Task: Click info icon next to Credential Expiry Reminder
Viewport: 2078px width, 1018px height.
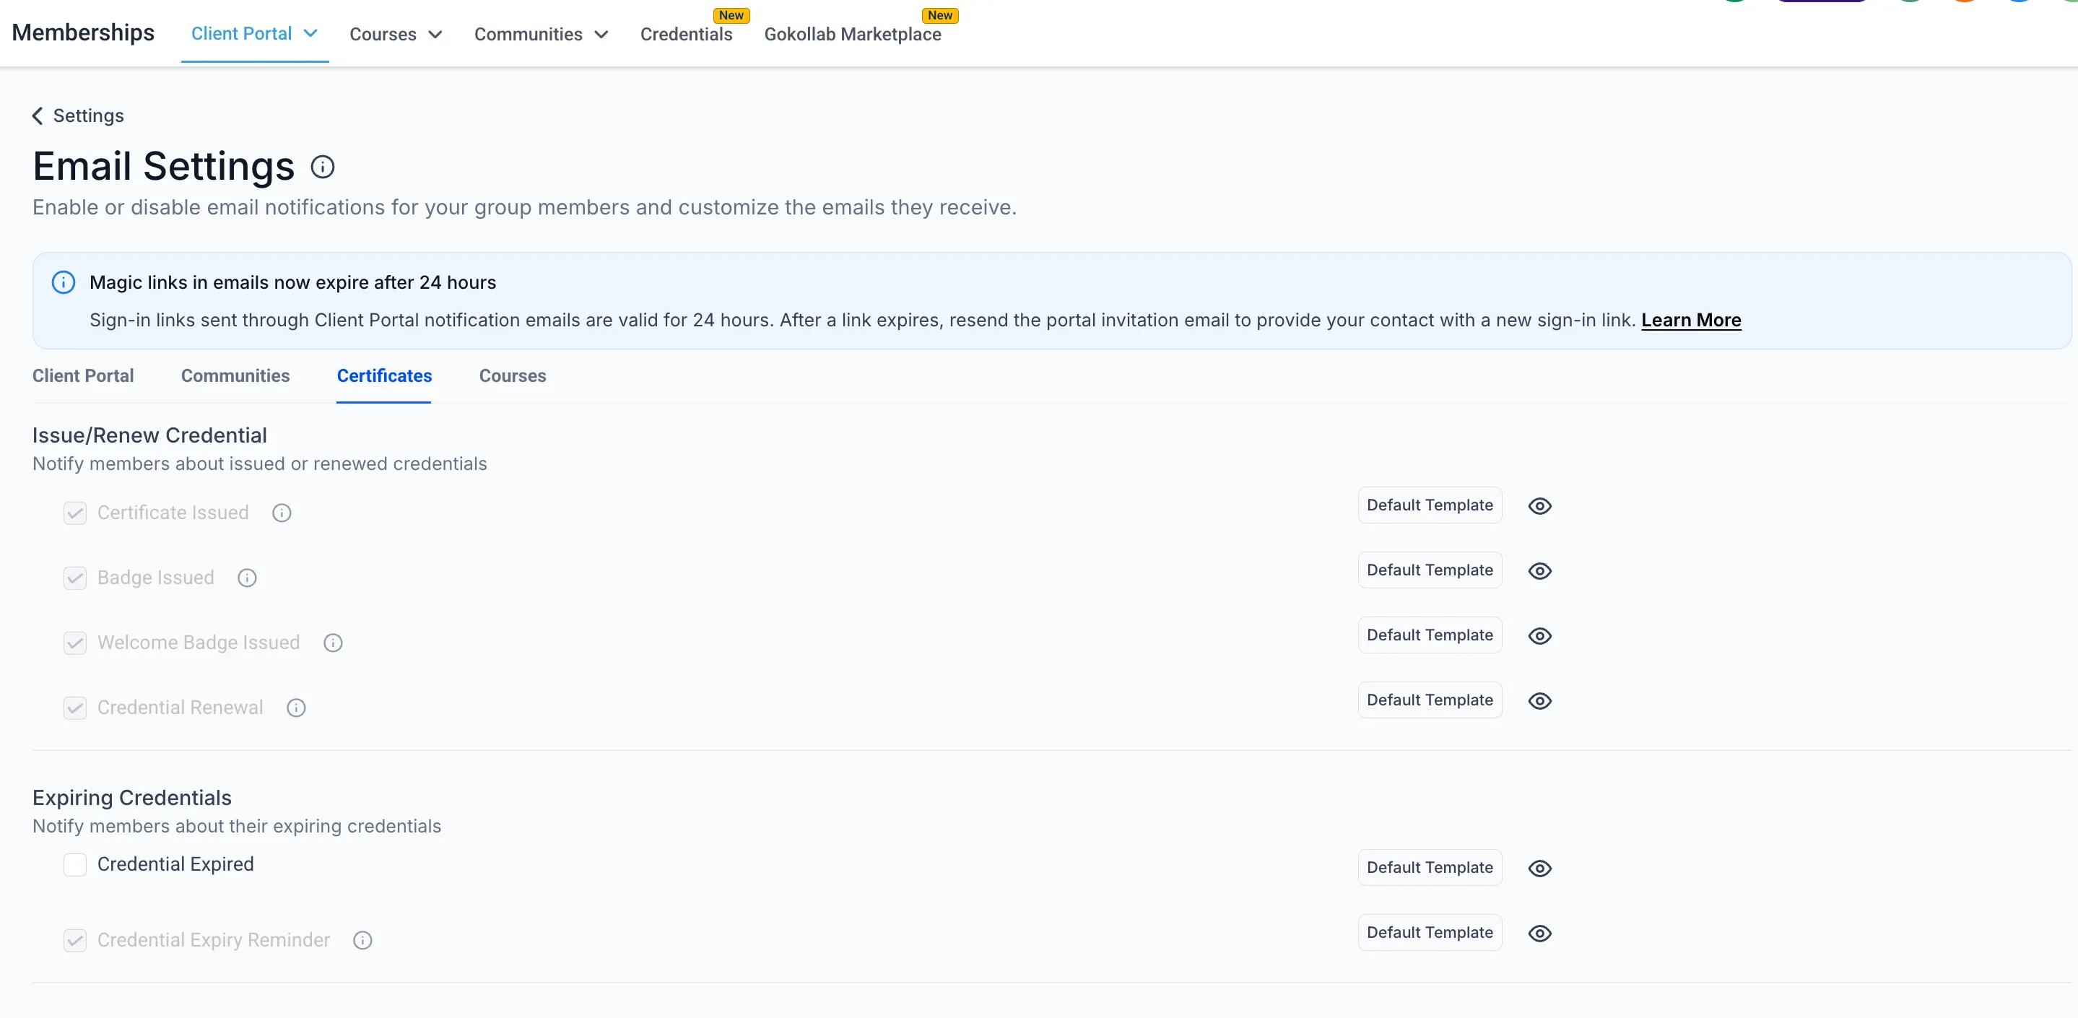Action: tap(362, 941)
